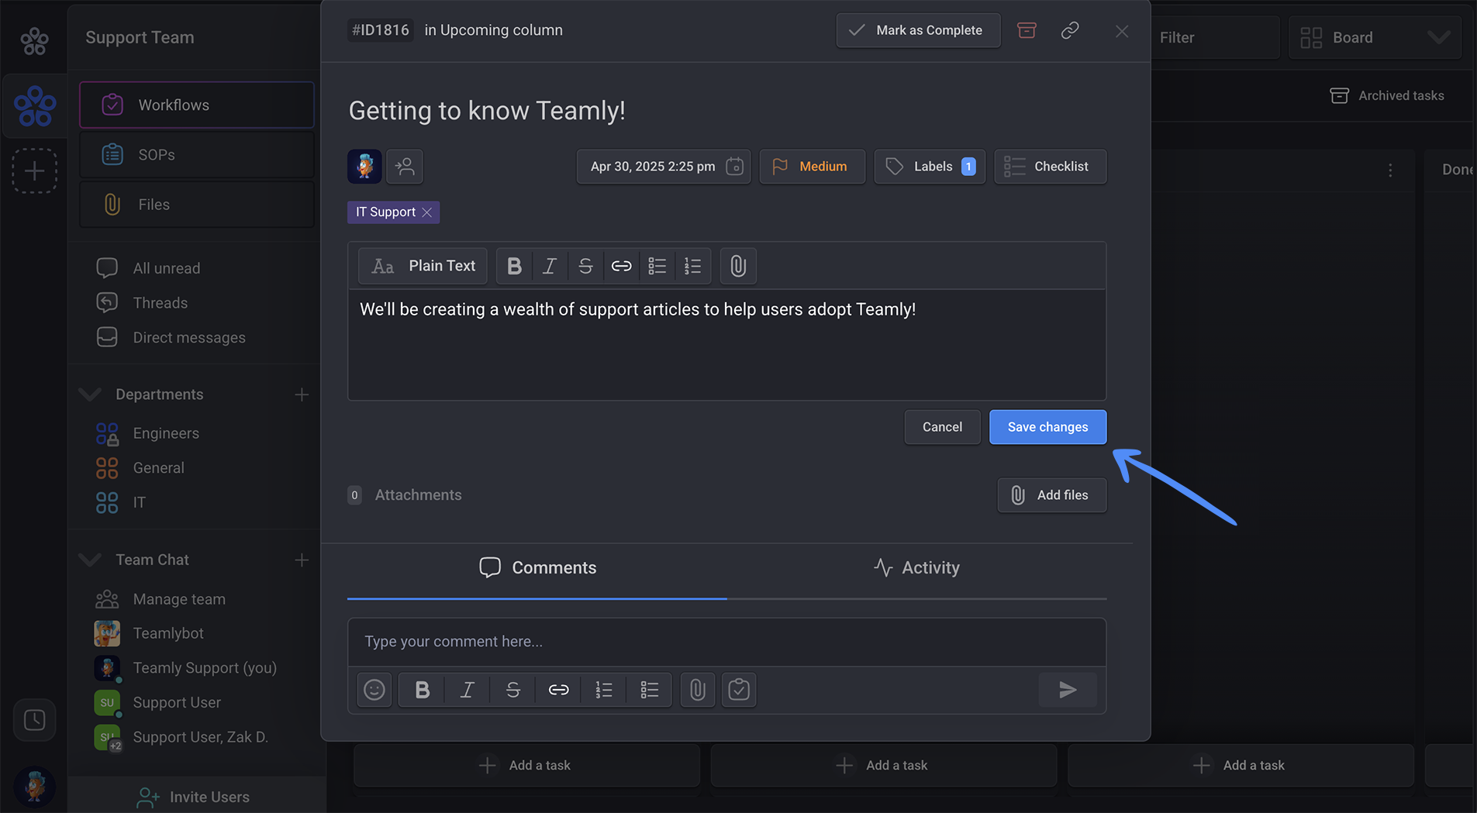Open SOPs in sidebar
This screenshot has height=813, width=1477.
coord(197,155)
